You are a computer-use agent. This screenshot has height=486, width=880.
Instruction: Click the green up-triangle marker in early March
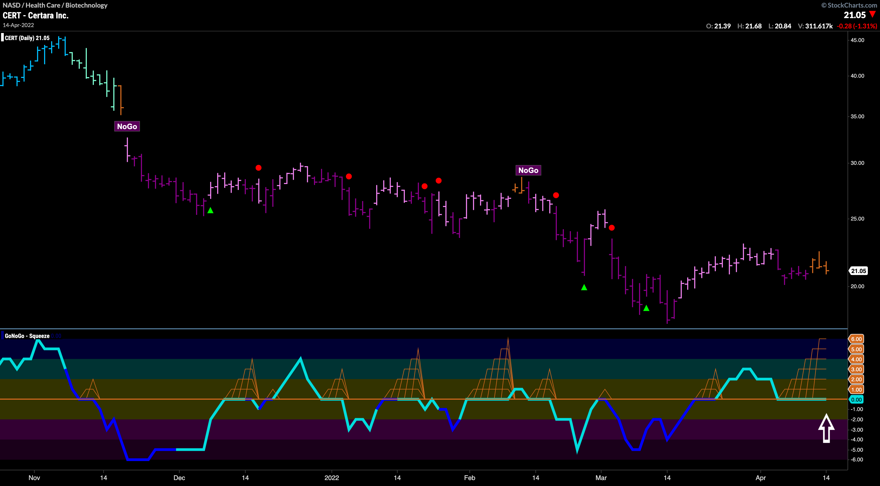point(646,308)
